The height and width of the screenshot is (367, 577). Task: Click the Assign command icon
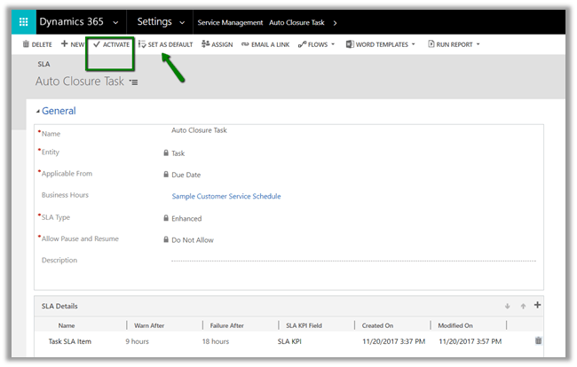pos(206,44)
